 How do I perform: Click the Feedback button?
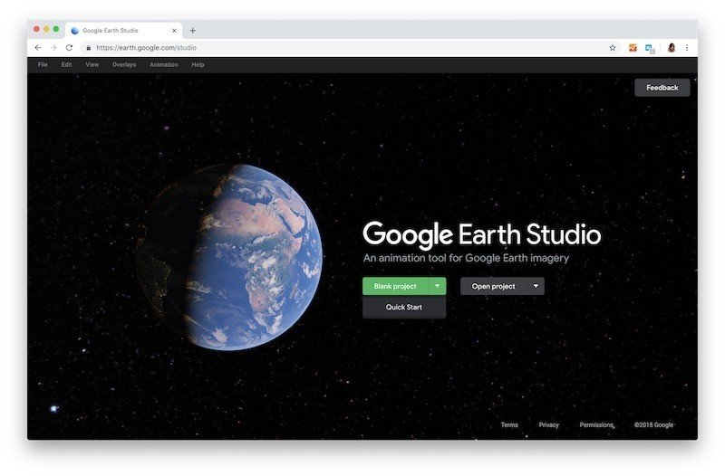[x=662, y=88]
